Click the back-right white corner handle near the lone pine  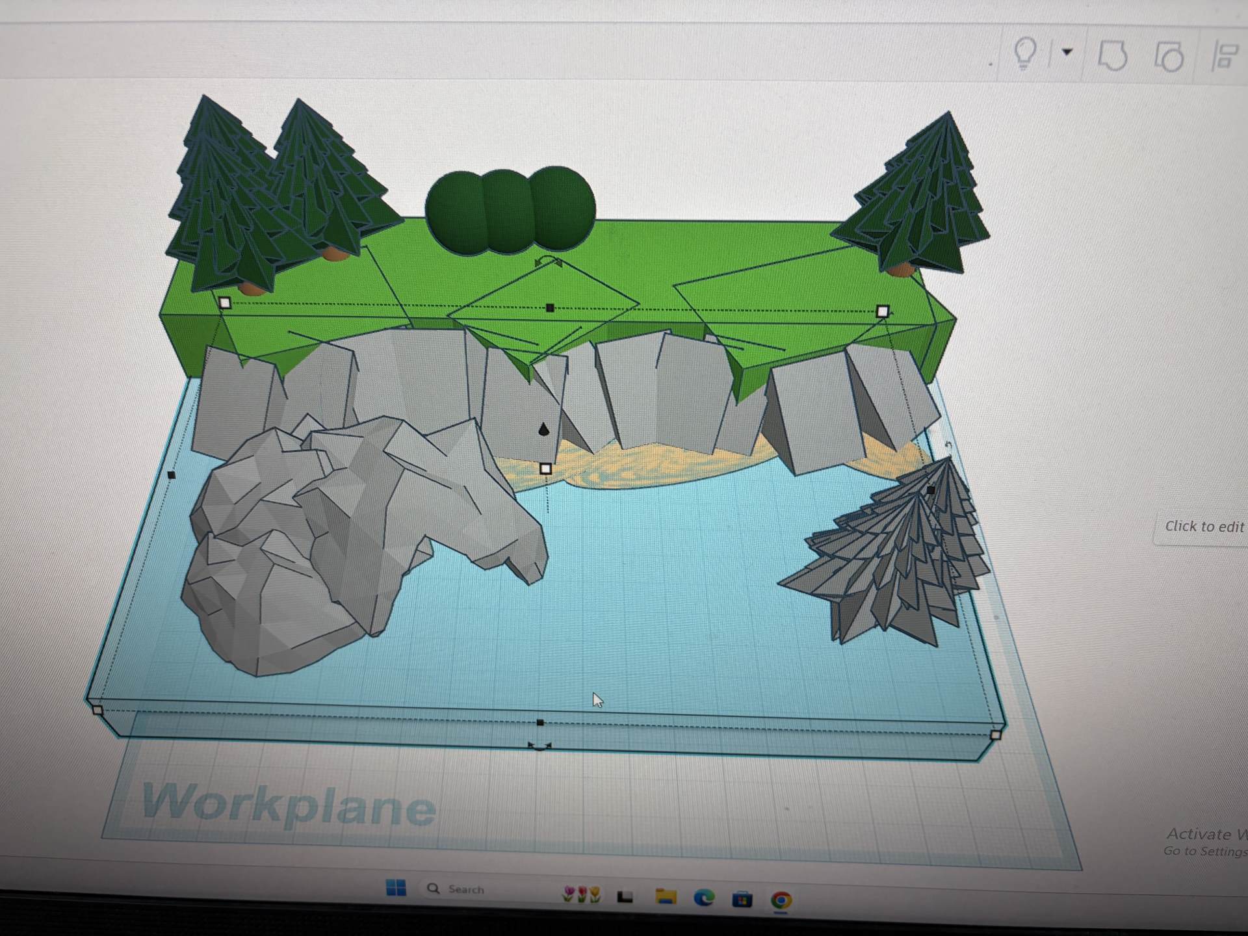882,312
